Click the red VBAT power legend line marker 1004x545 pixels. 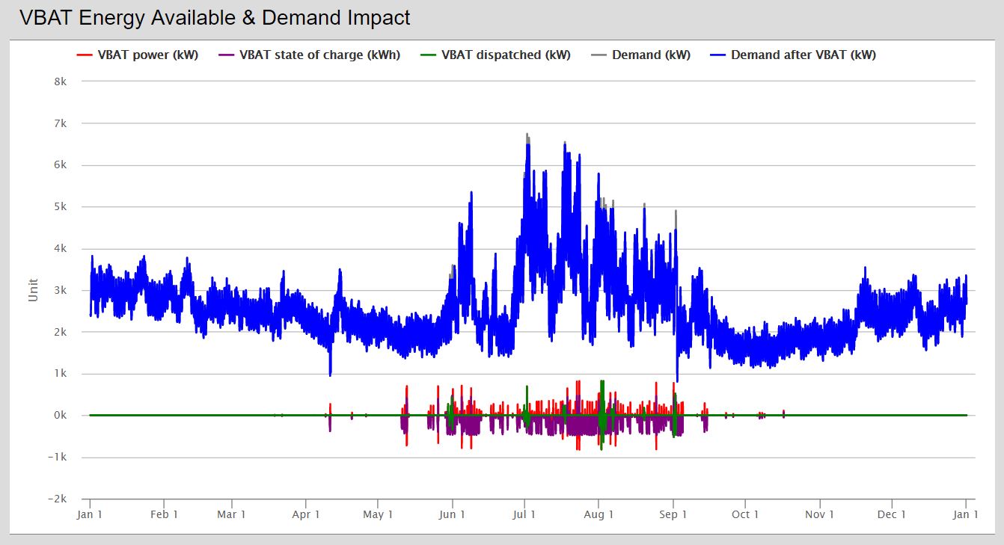(85, 55)
